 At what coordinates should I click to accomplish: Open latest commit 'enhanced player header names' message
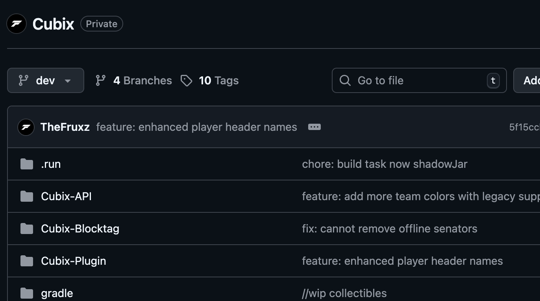[196, 127]
